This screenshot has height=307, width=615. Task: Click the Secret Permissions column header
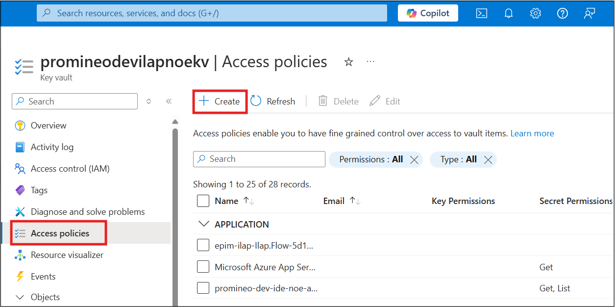576,201
